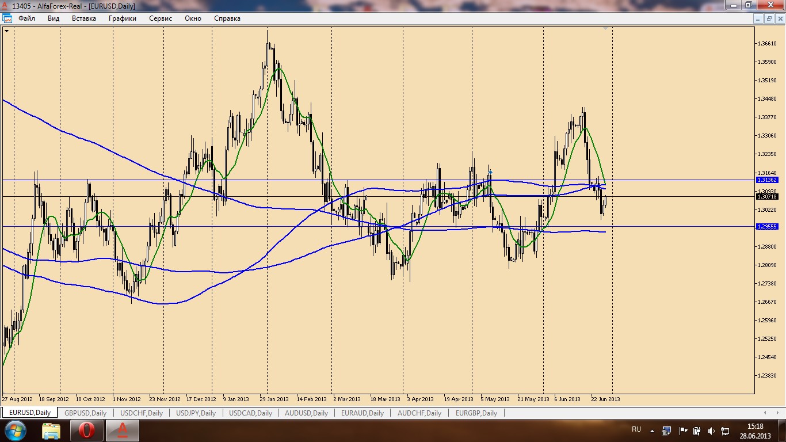Open the Окно menu

193,18
